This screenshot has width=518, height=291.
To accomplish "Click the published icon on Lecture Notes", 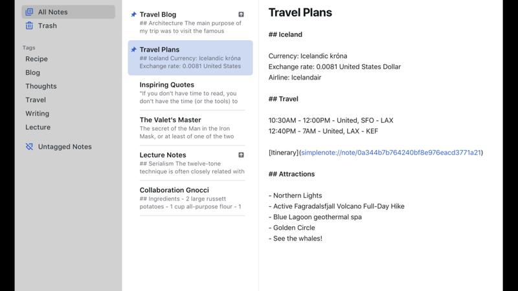I will click(x=242, y=155).
